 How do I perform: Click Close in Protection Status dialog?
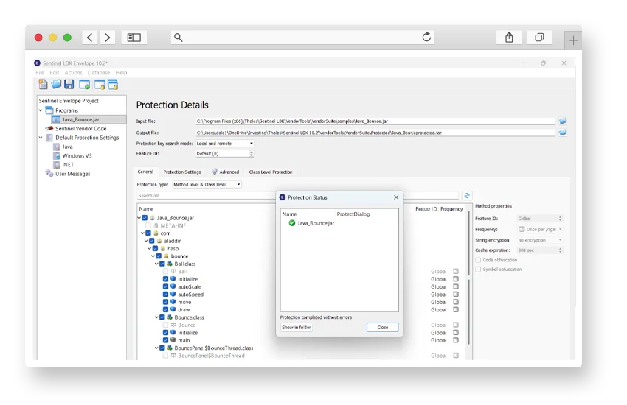(383, 327)
